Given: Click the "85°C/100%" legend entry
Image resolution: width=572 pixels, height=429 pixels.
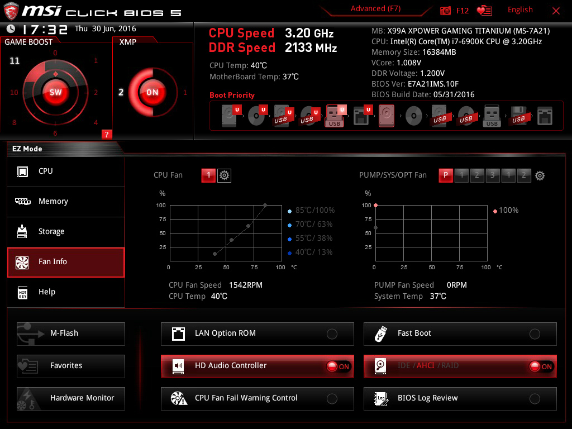Looking at the screenshot, I should (x=315, y=211).
